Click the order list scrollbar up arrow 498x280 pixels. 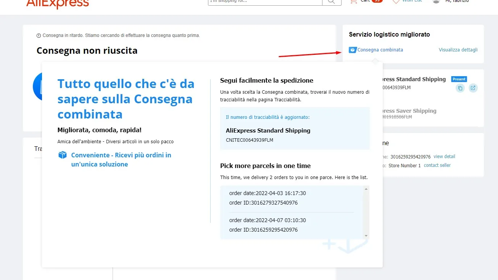click(366, 189)
